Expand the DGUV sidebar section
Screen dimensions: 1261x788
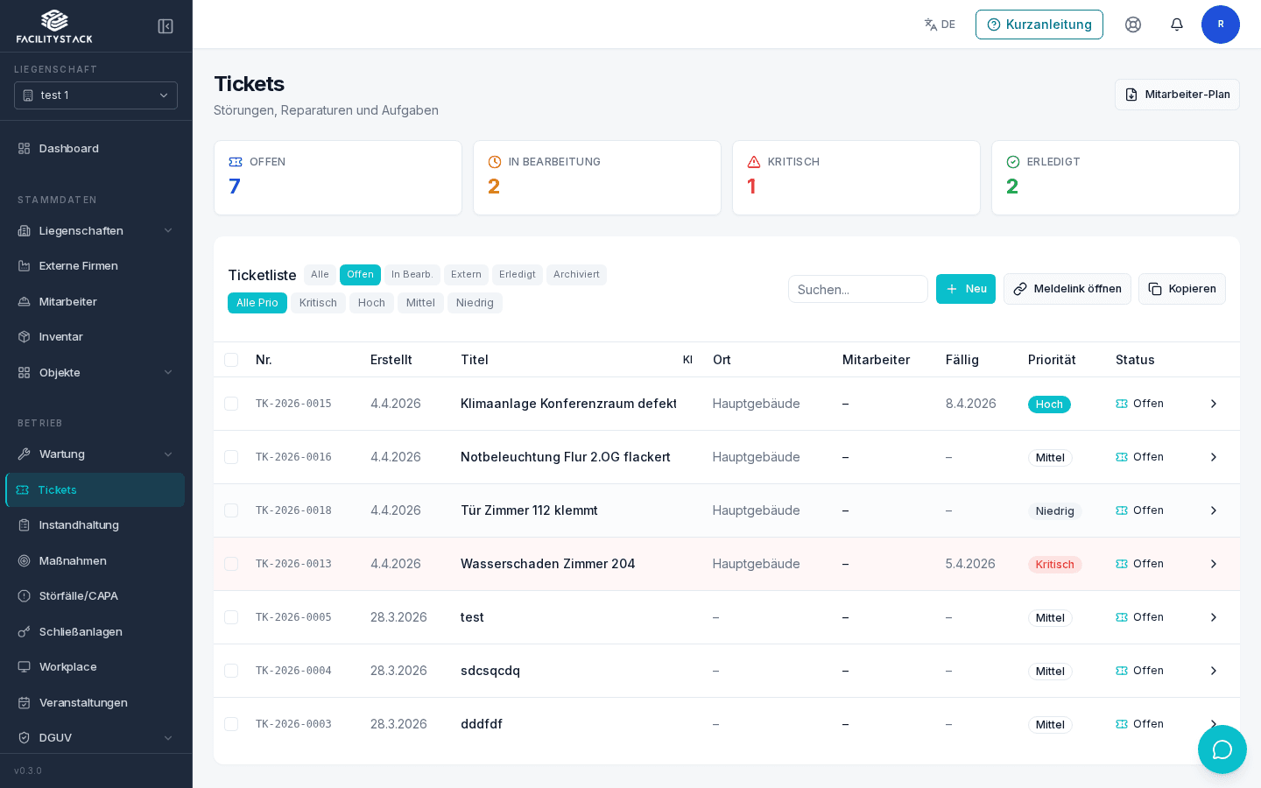(x=95, y=738)
